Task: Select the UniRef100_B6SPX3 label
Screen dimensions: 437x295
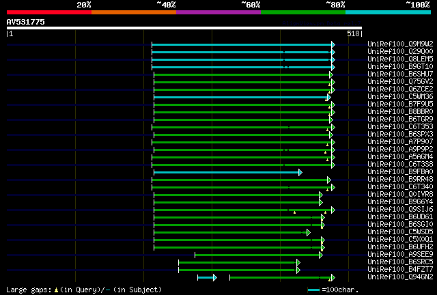Action: (400, 135)
